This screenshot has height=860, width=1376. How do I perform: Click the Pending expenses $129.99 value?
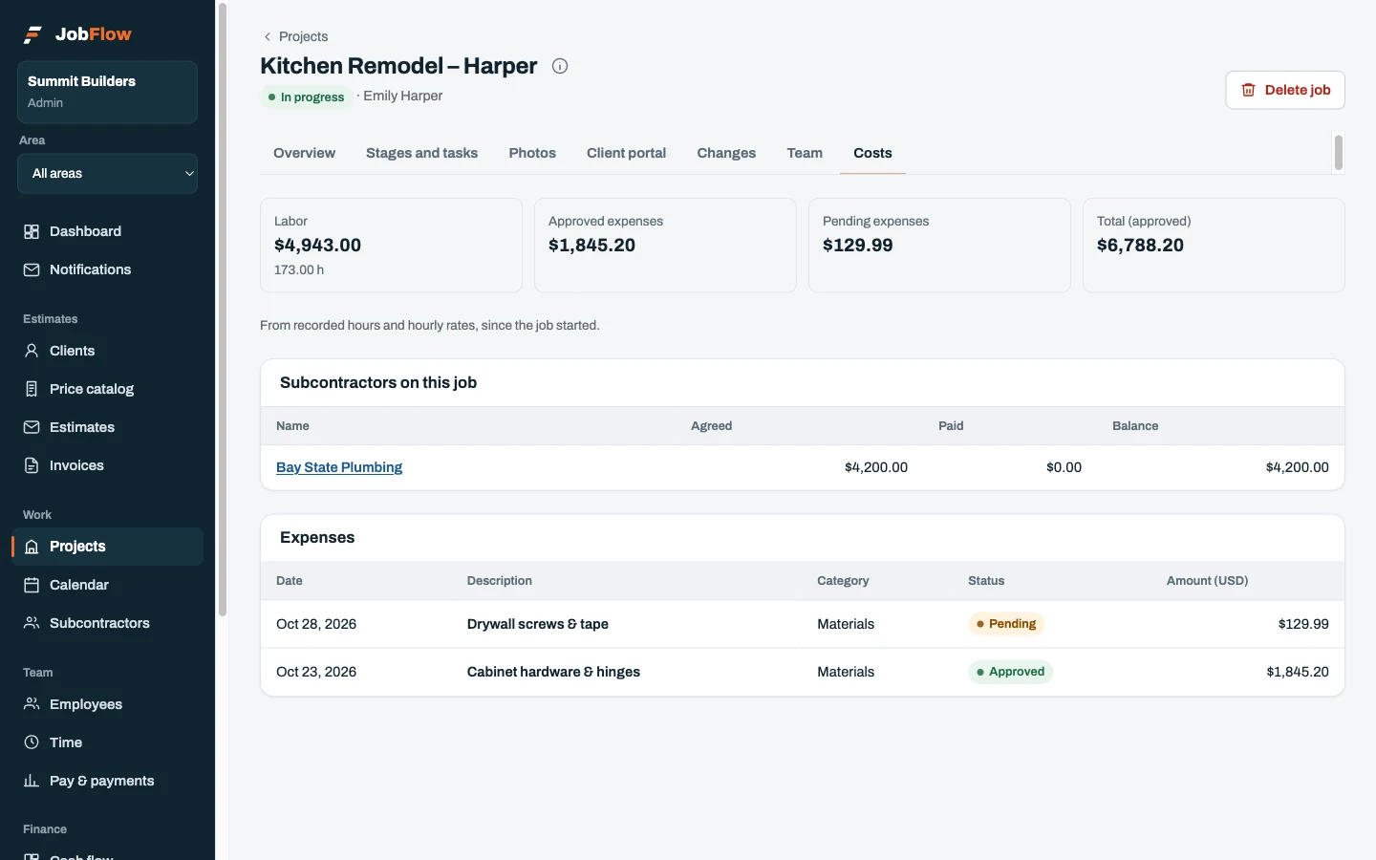tap(857, 246)
